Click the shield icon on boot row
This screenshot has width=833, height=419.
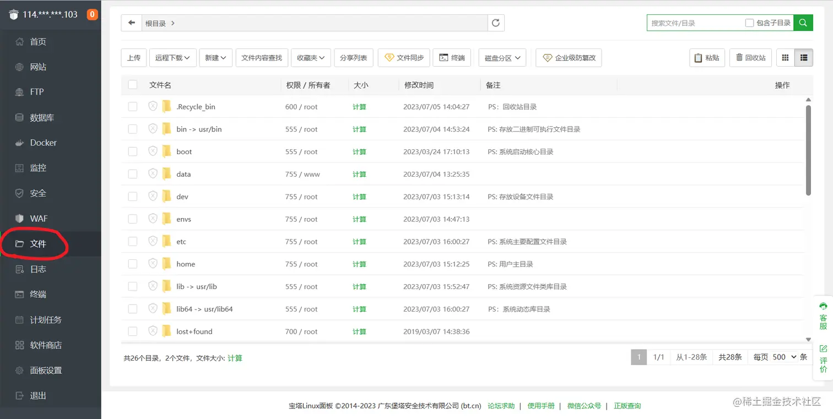pyautogui.click(x=153, y=151)
